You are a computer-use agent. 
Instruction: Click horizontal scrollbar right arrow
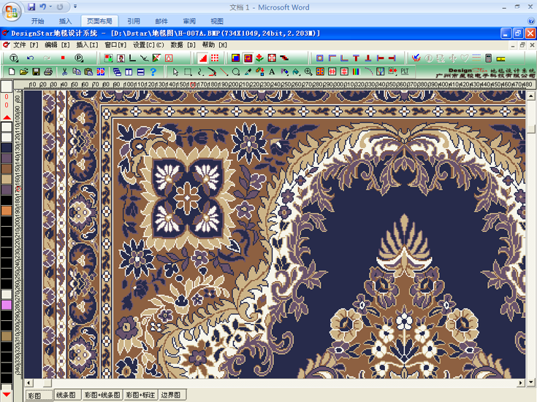point(520,383)
